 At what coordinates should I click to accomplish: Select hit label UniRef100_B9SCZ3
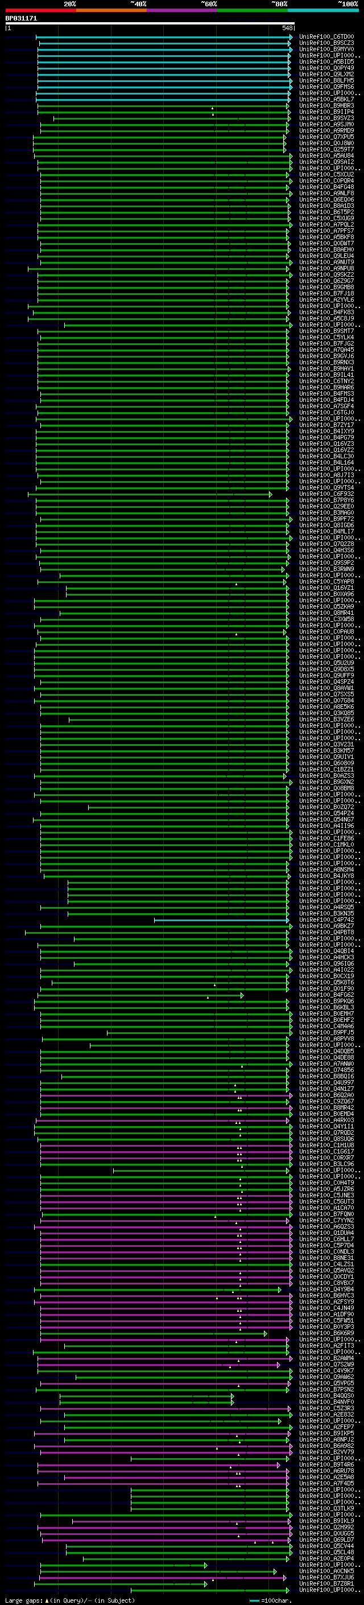326,43
